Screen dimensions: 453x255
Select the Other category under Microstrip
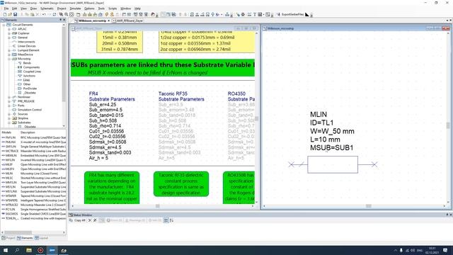pyautogui.click(x=27, y=84)
